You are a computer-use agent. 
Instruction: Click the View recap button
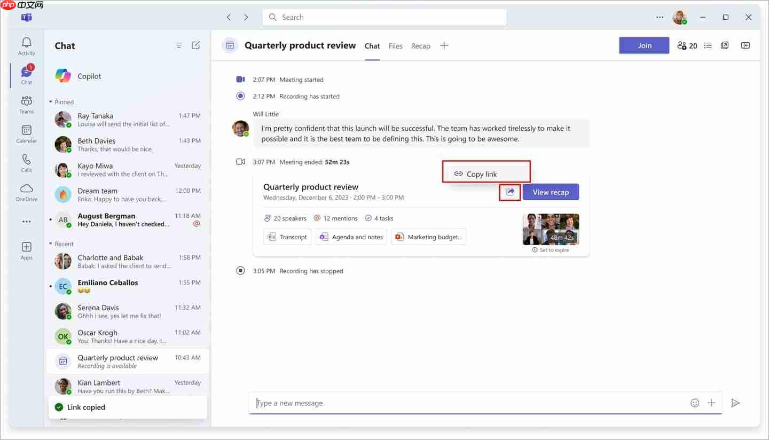pyautogui.click(x=551, y=192)
